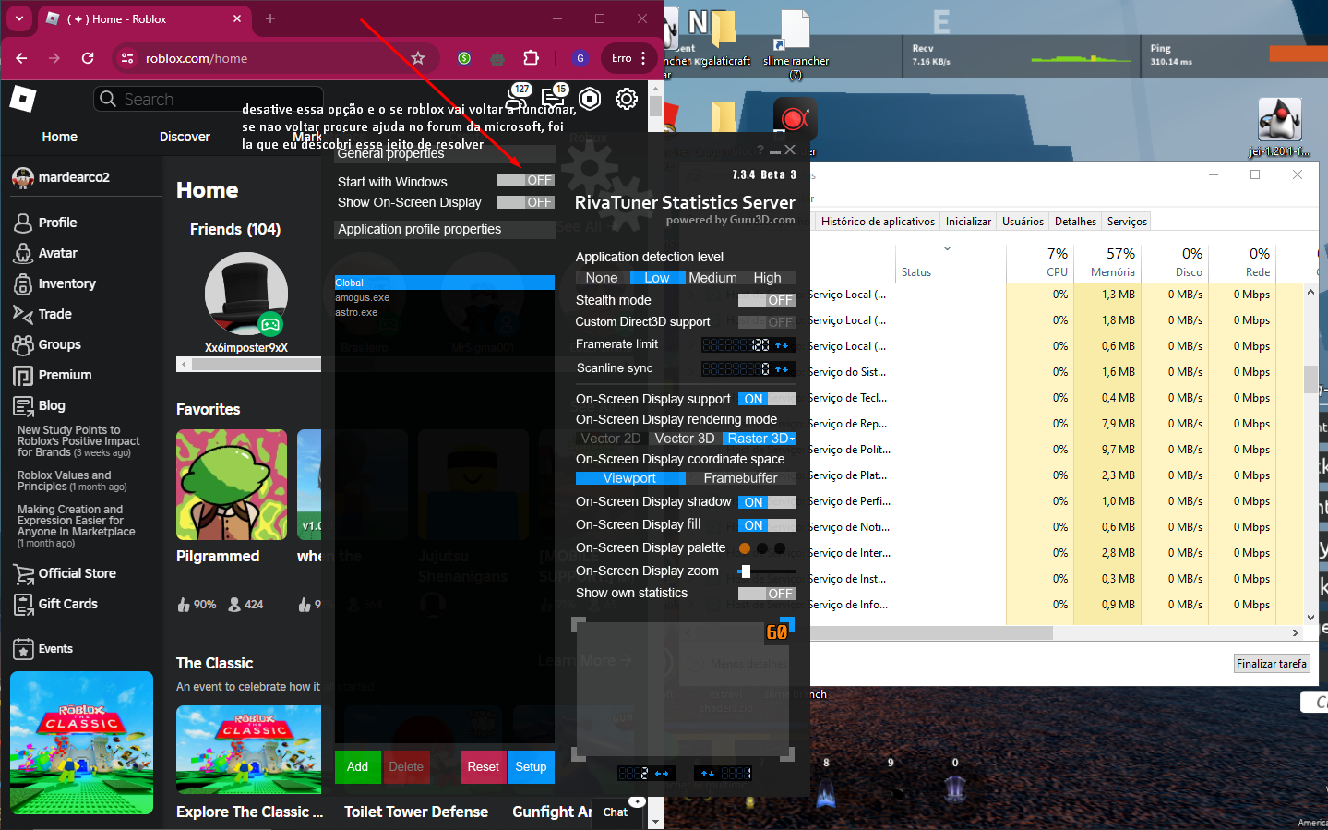Set Application detection level to None
Image resolution: width=1328 pixels, height=830 pixels.
click(x=602, y=278)
